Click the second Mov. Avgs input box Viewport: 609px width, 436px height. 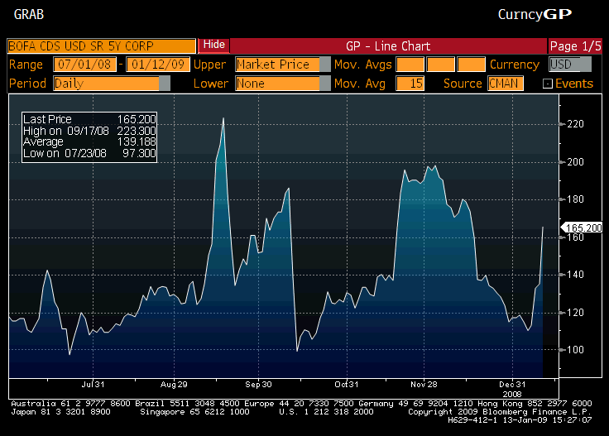[441, 65]
